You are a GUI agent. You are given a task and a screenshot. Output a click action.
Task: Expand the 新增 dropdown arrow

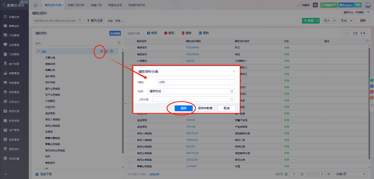pos(318,21)
